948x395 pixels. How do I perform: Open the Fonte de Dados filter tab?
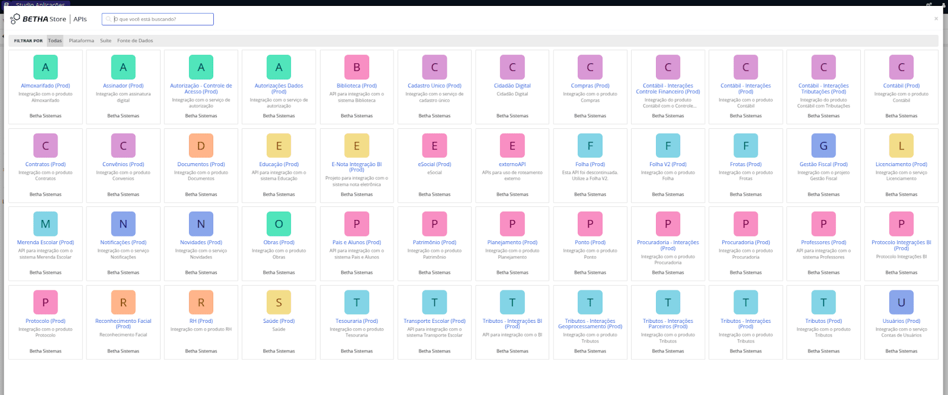135,41
